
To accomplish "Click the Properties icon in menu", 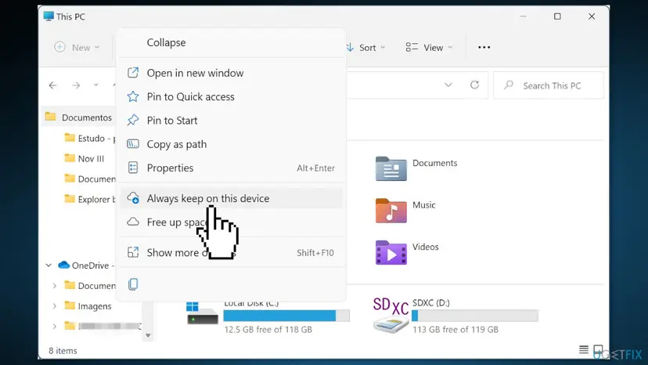I will point(133,168).
